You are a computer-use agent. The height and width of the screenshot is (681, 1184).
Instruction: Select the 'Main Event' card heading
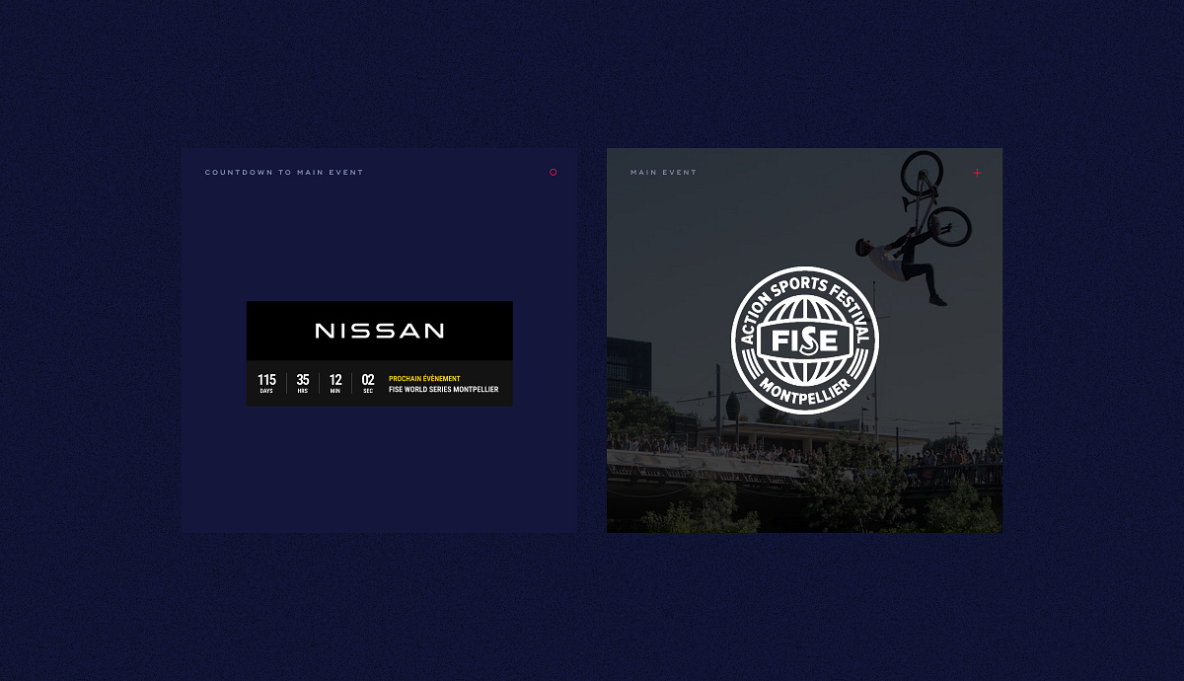pyautogui.click(x=664, y=173)
